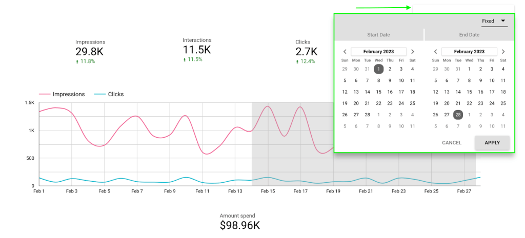Go to next month in Start Date calendar
525x238 pixels.
[413, 52]
